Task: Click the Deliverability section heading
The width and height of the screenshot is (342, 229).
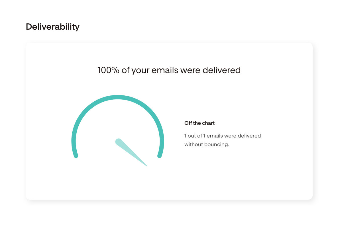Action: 53,27
